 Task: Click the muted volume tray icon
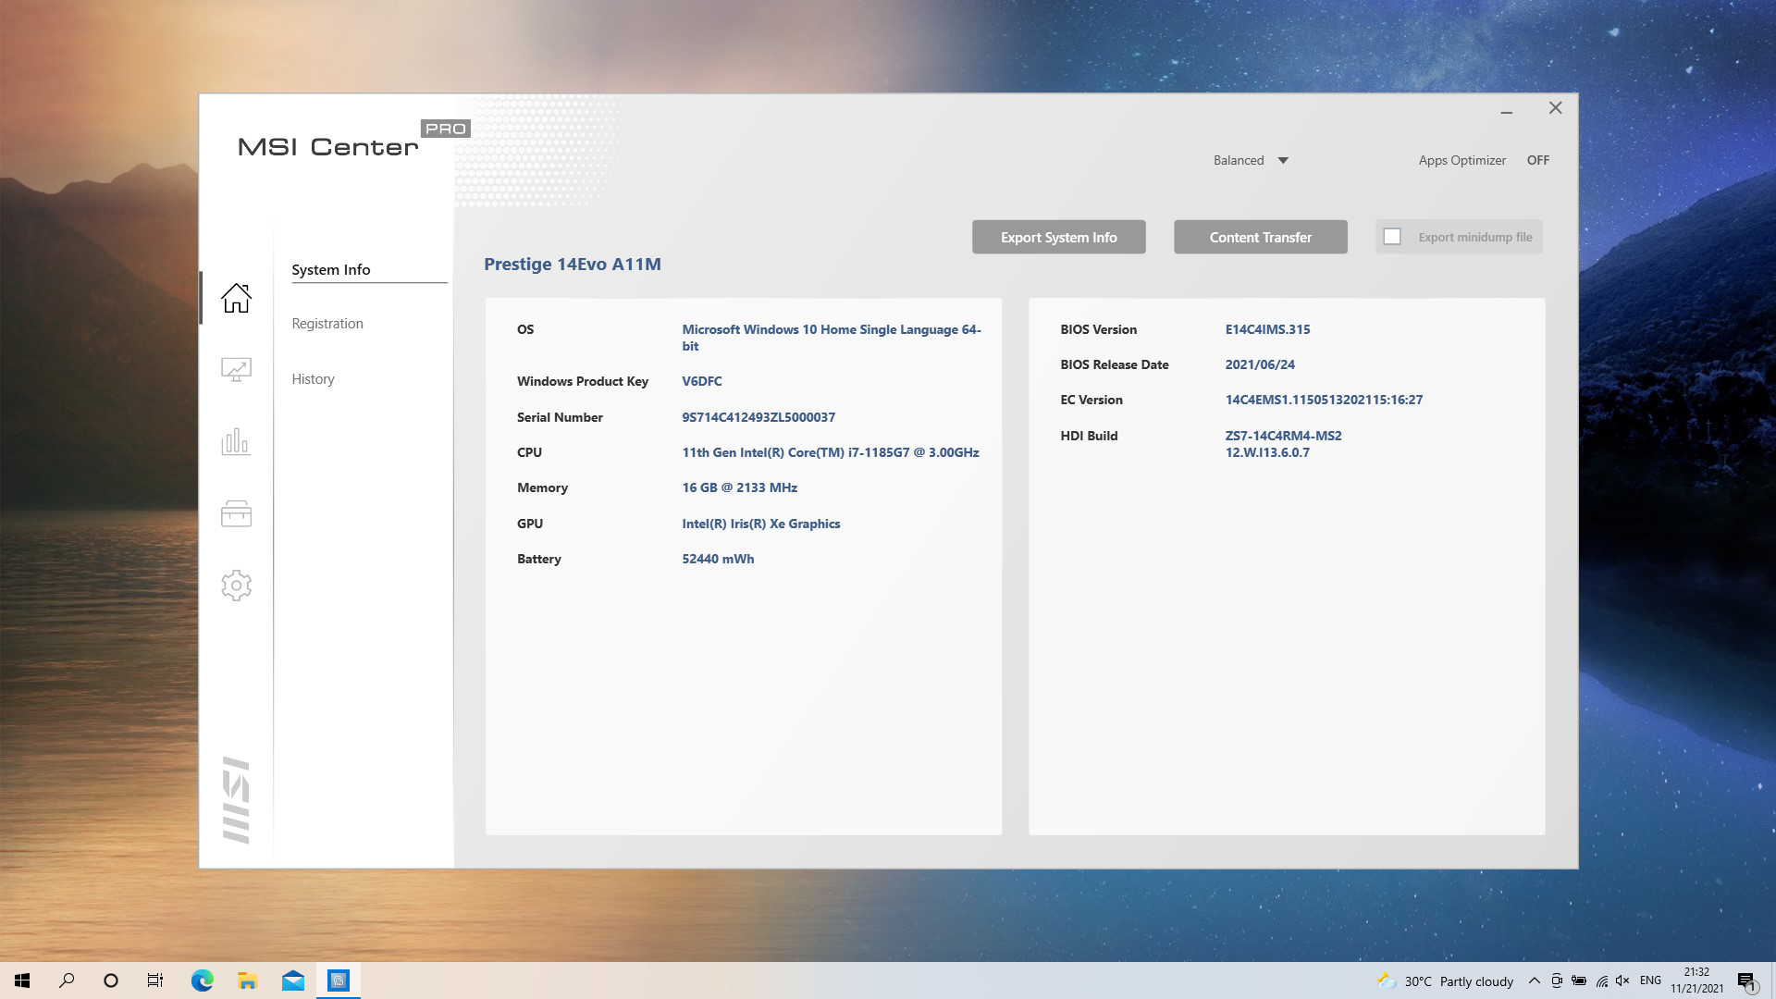coord(1622,980)
